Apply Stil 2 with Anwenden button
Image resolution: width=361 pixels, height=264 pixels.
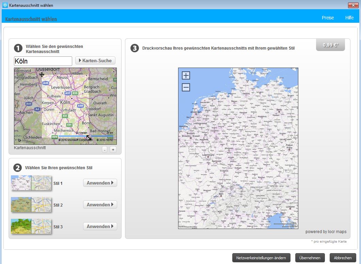100,205
